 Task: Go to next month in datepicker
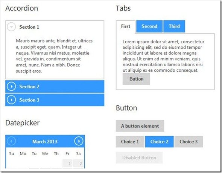click(79, 141)
